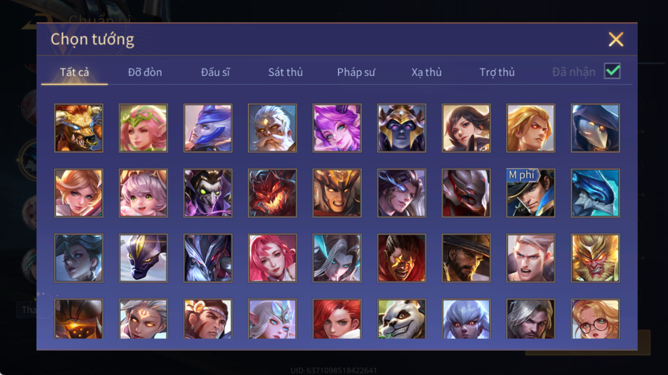This screenshot has width=668, height=375.
Task: Switch to the "Đấu sĩ" tab
Action: pyautogui.click(x=215, y=73)
